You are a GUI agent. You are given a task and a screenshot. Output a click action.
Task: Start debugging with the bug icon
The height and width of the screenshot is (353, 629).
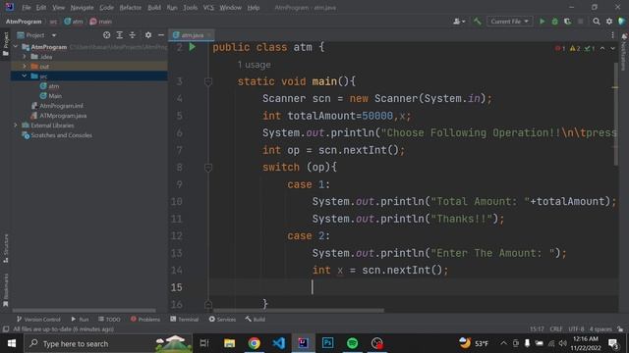pyautogui.click(x=554, y=22)
